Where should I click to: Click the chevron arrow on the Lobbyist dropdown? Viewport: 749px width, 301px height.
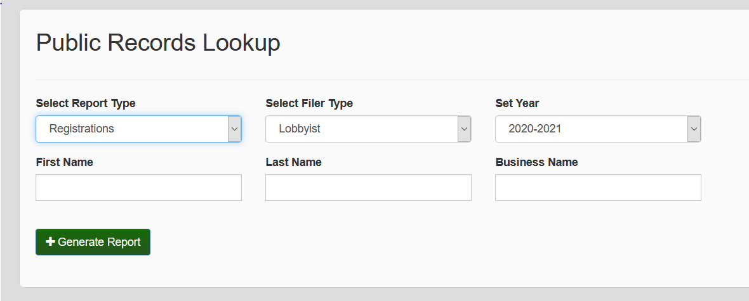(x=464, y=129)
